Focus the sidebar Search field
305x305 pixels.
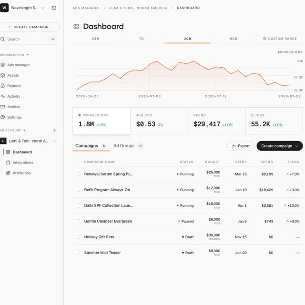(29, 39)
